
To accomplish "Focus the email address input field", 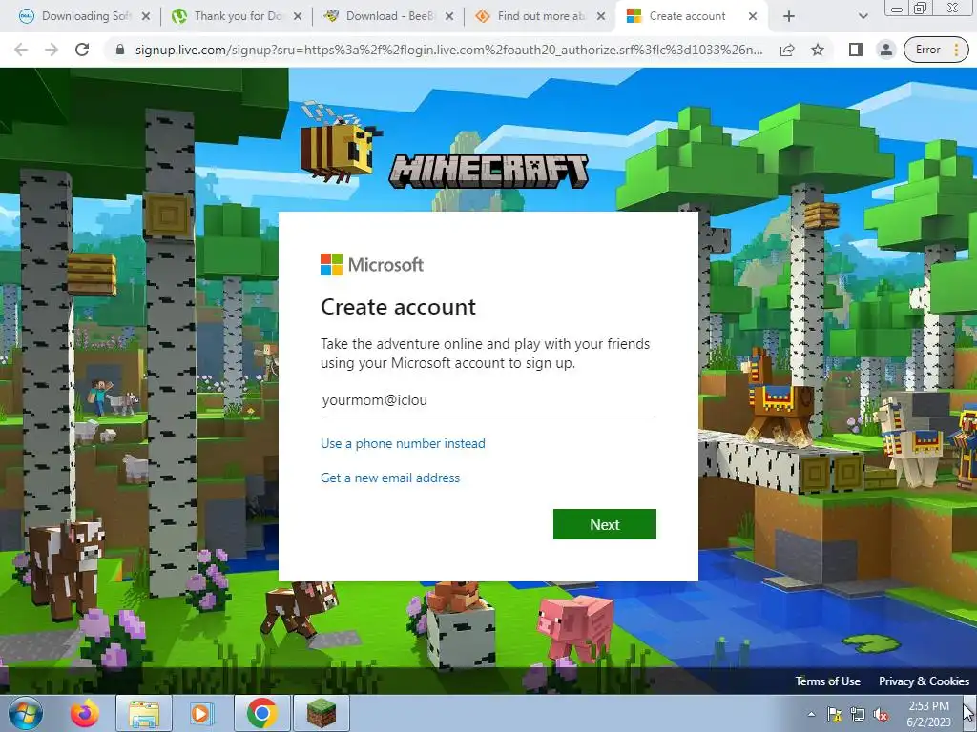I will click(488, 400).
